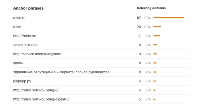Open the referr.ru anchor phrase
208x109 pixels.
[19, 18]
